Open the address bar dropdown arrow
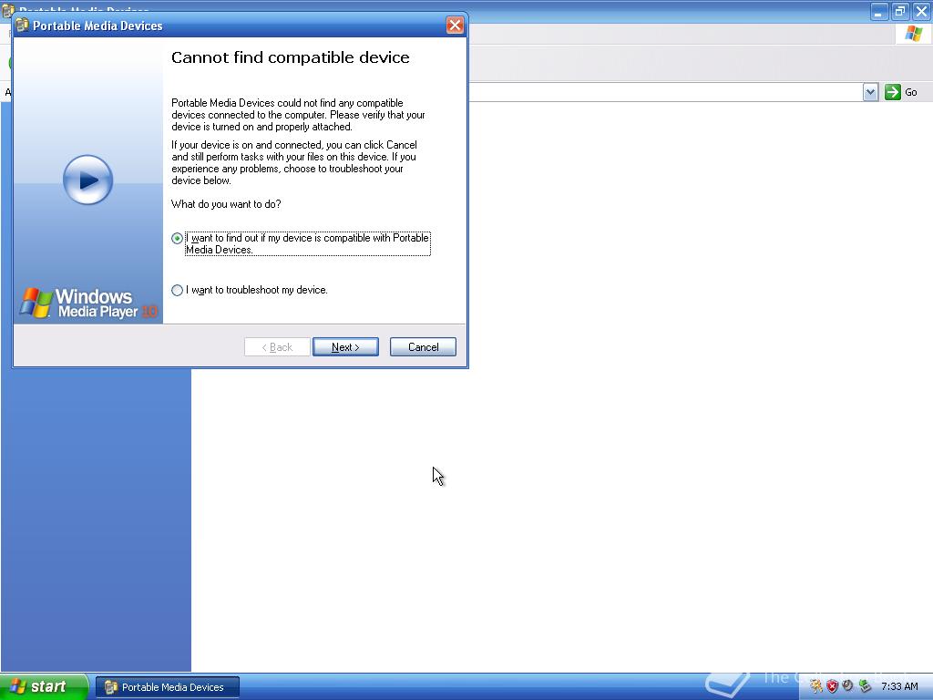933x700 pixels. [x=870, y=92]
